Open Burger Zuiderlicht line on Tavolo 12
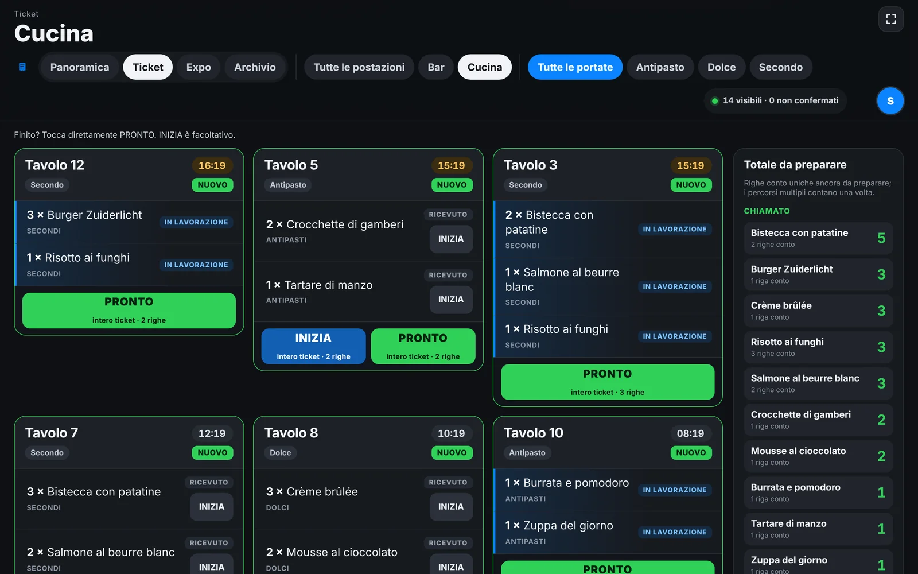Screen dimensions: 918x574 click(129, 222)
